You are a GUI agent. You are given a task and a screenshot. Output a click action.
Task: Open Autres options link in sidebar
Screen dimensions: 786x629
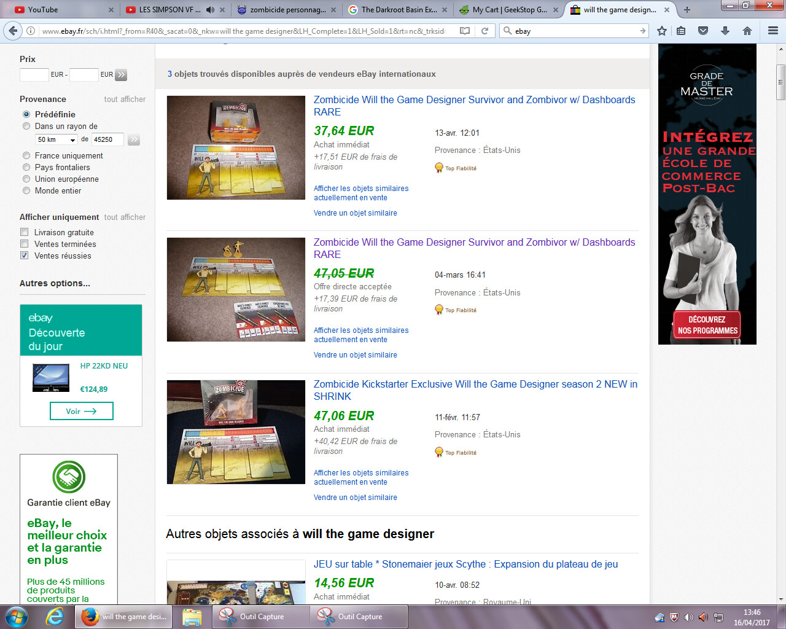pos(55,283)
